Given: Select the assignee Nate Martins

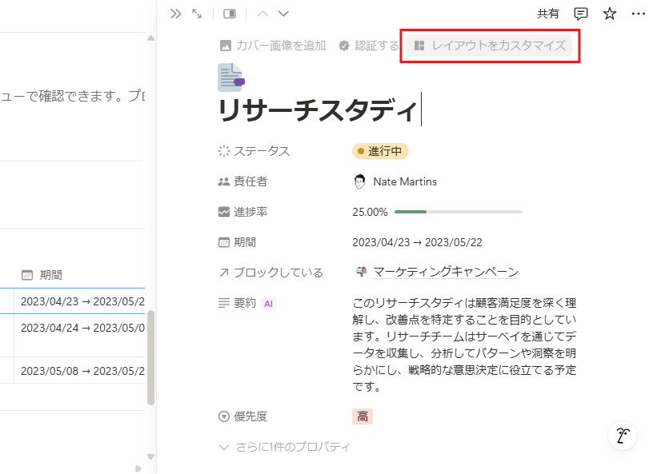Looking at the screenshot, I should click(395, 181).
